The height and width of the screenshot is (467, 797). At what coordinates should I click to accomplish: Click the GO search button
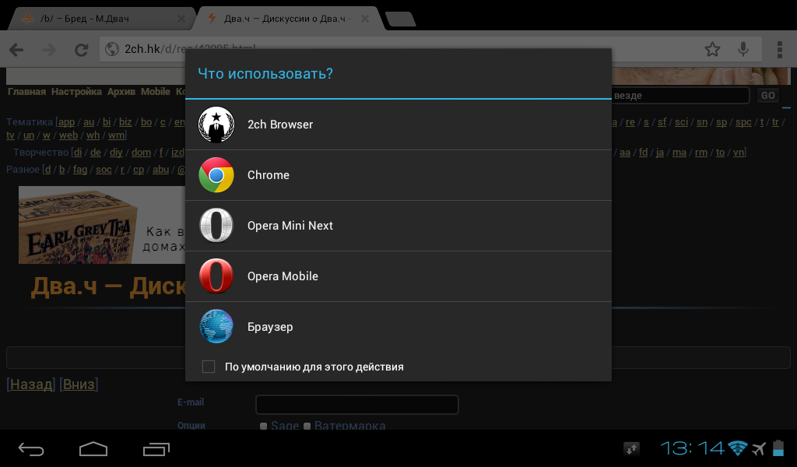pyautogui.click(x=768, y=95)
